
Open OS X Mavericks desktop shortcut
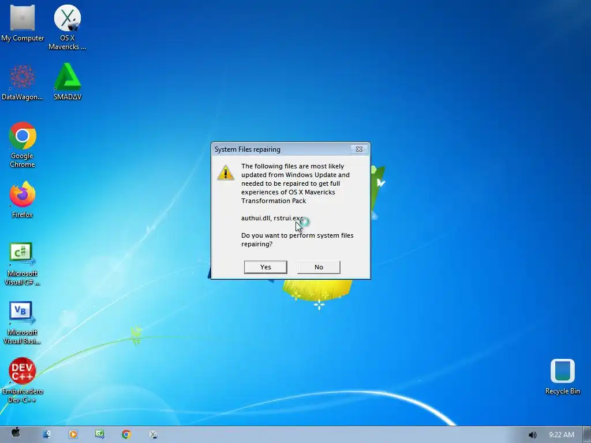click(67, 27)
